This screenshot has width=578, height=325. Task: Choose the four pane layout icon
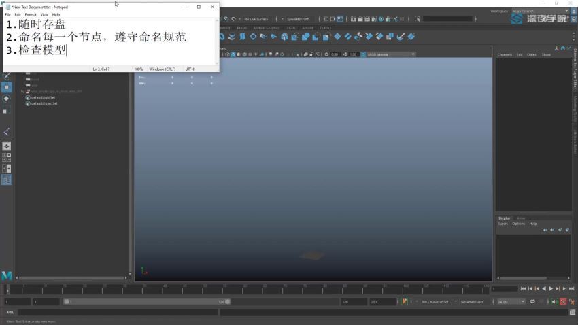click(6, 157)
